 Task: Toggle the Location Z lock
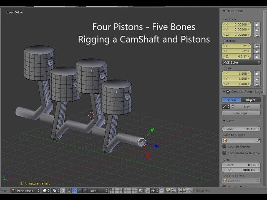pyautogui.click(x=257, y=35)
